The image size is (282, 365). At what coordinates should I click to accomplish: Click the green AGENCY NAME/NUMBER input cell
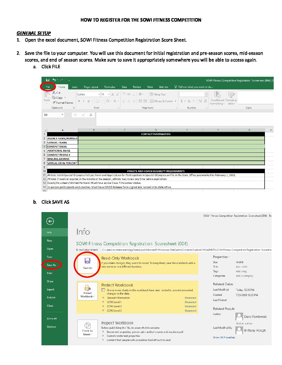[x=171, y=138]
